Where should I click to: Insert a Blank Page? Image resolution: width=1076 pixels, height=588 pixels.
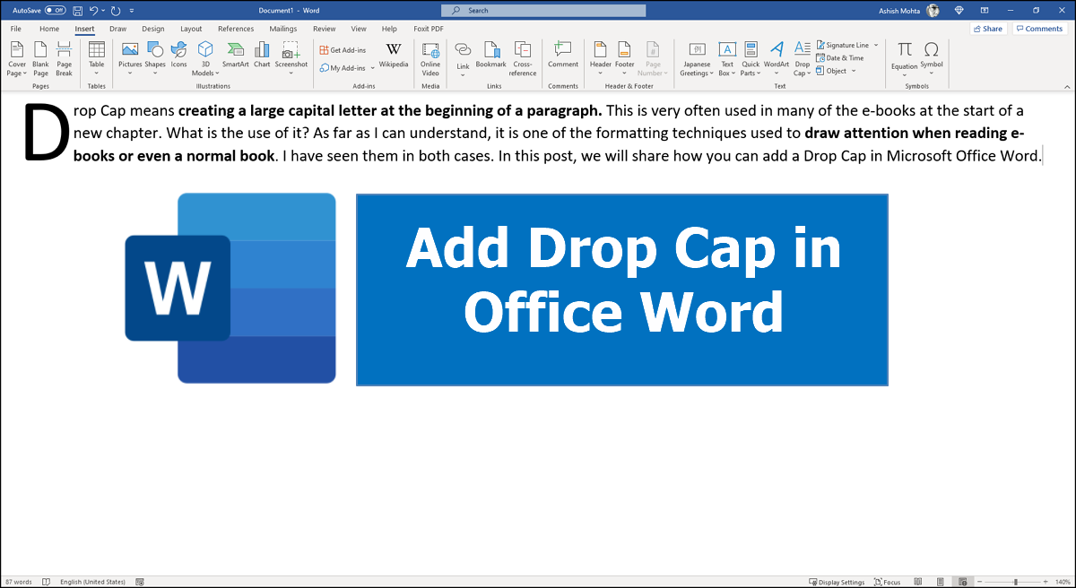coord(40,58)
